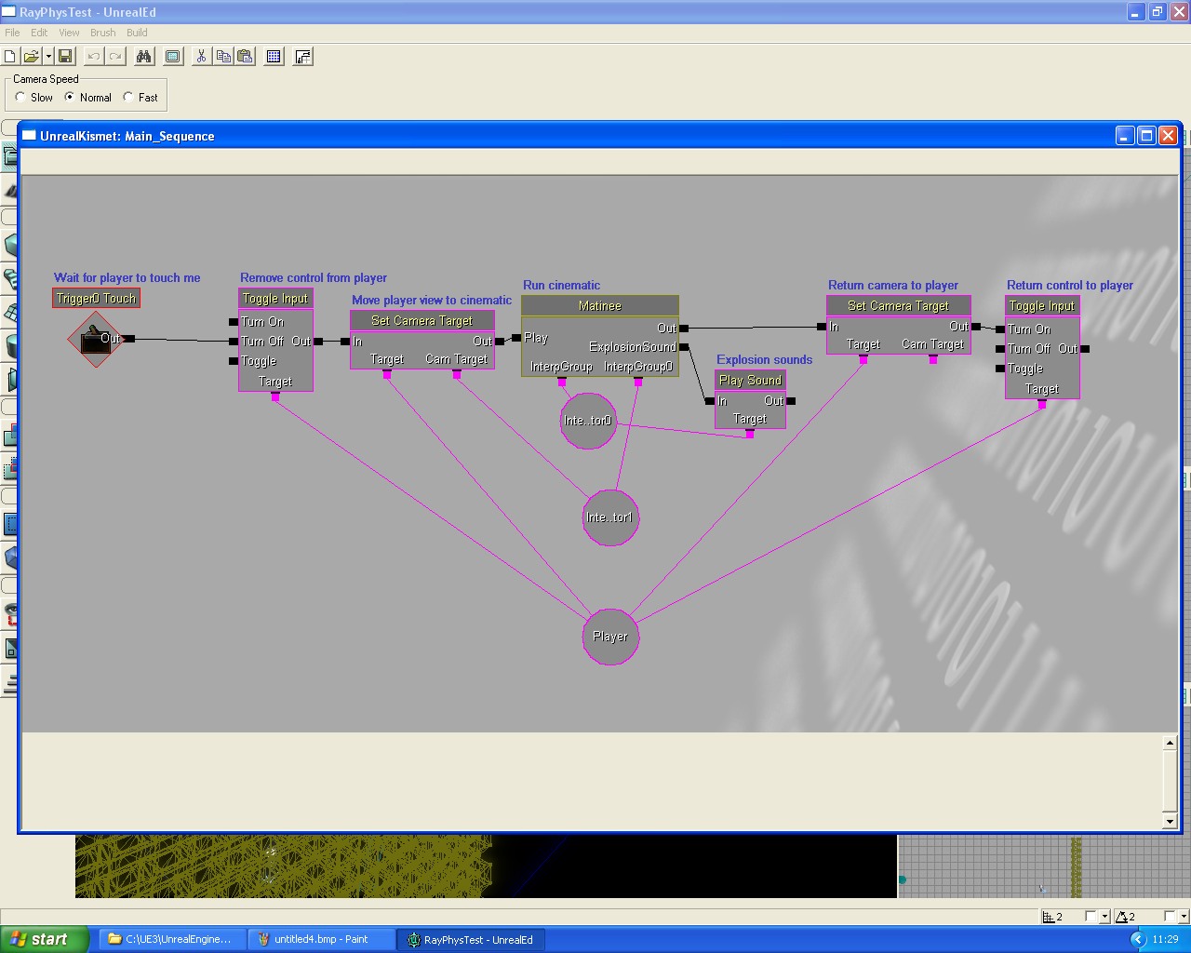This screenshot has width=1191, height=953.
Task: Click the Paste clipboard icon
Action: pyautogui.click(x=245, y=57)
